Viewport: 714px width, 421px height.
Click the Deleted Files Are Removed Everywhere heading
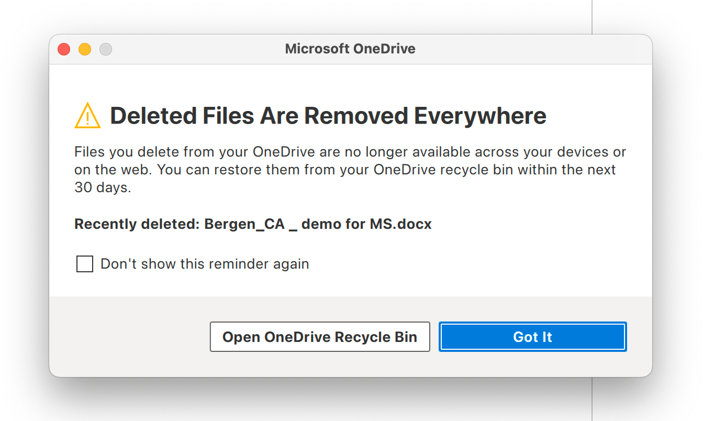(328, 116)
